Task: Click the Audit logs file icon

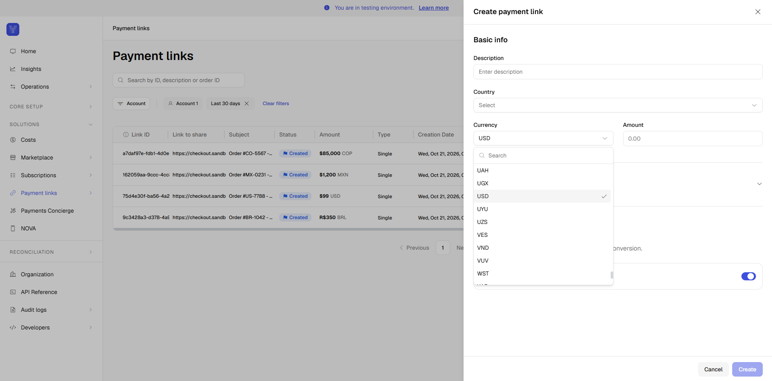Action: pos(13,310)
